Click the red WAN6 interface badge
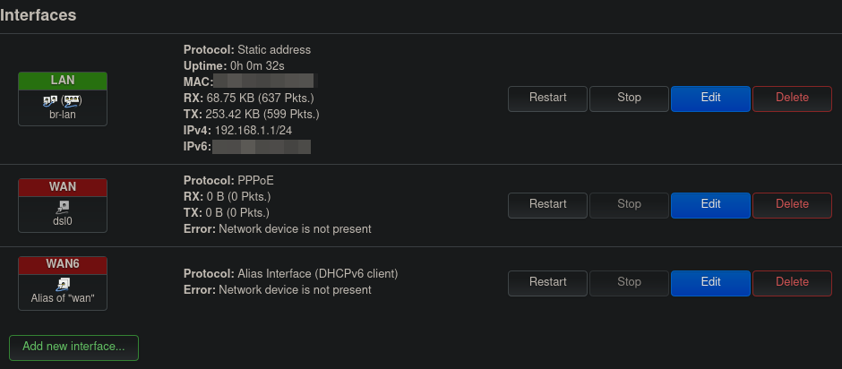The height and width of the screenshot is (369, 842). [63, 265]
